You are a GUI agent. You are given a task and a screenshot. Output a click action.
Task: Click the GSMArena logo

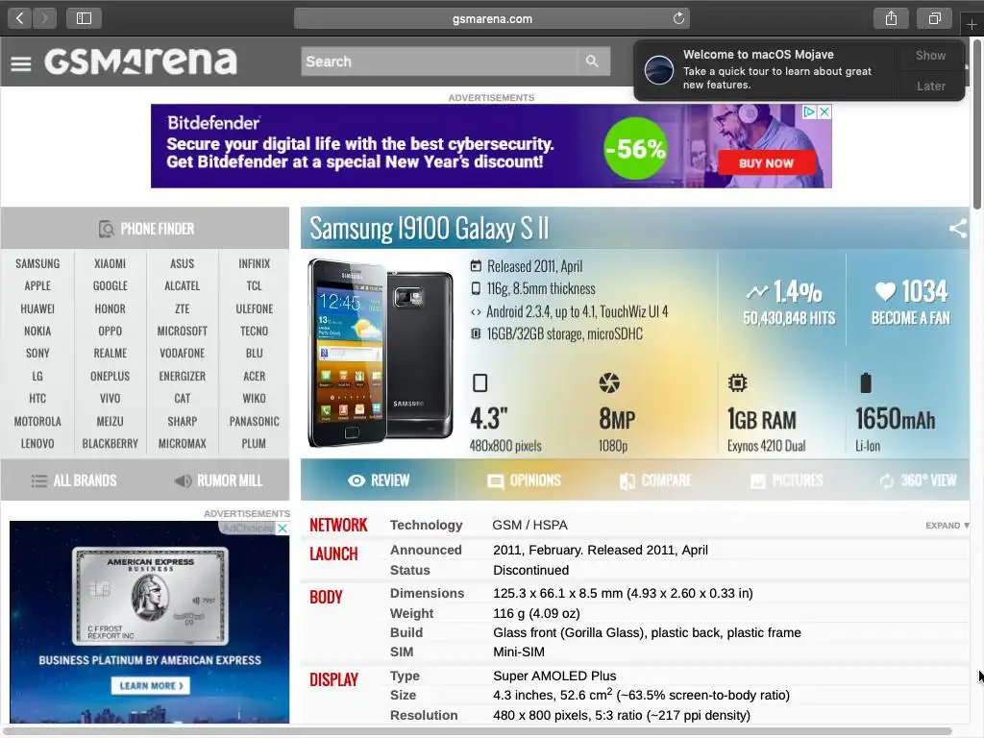[x=140, y=61]
